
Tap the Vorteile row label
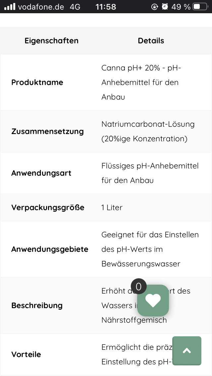[26, 354]
